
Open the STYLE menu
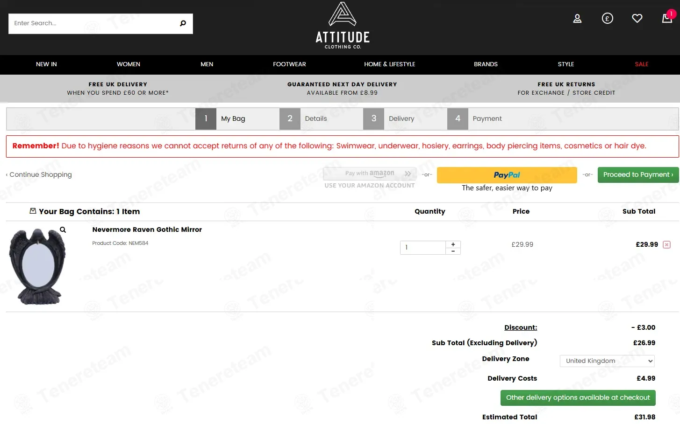pyautogui.click(x=566, y=64)
